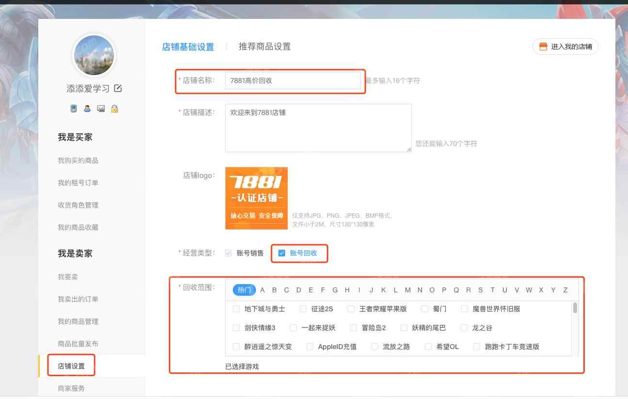Screen dimensions: 628x399
Task: Click the 我要卖 sidebar link
Action: click(68, 277)
